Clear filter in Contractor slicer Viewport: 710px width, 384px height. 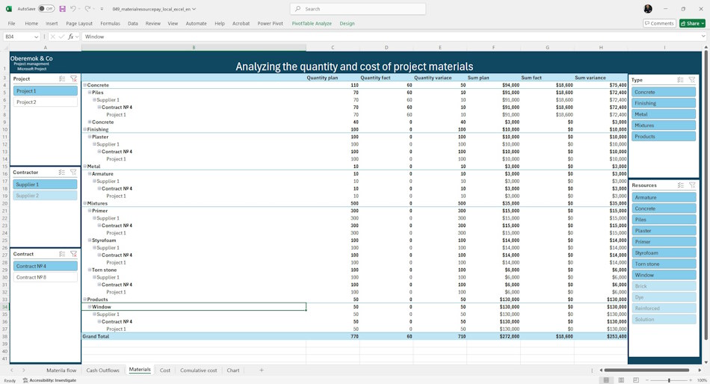[73, 173]
